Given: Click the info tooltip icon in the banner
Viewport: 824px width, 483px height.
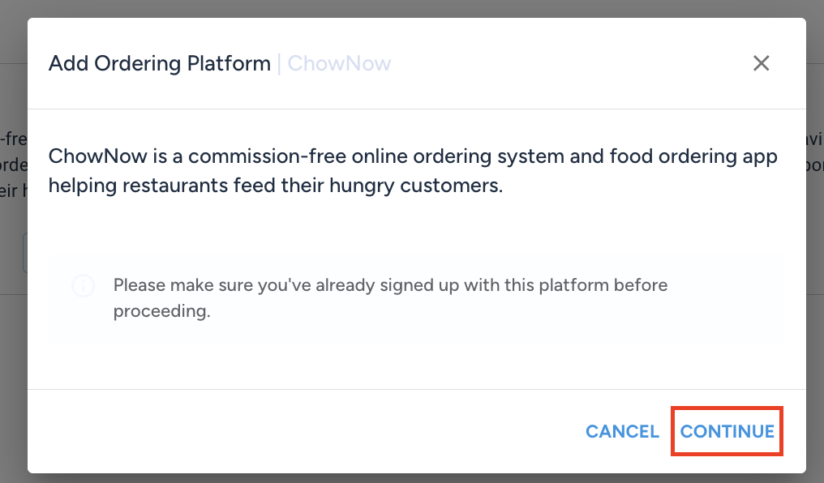Looking at the screenshot, I should pos(83,285).
